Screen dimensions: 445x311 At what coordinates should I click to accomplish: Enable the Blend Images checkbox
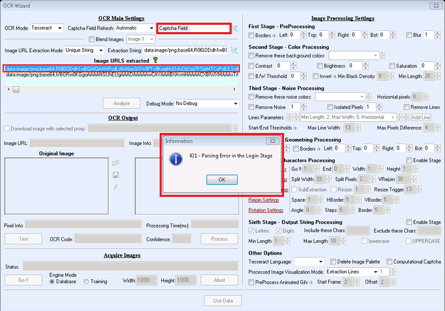tap(91, 39)
